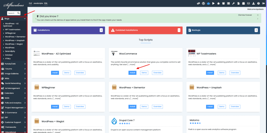Open settings via the wrench icon

point(233,3)
